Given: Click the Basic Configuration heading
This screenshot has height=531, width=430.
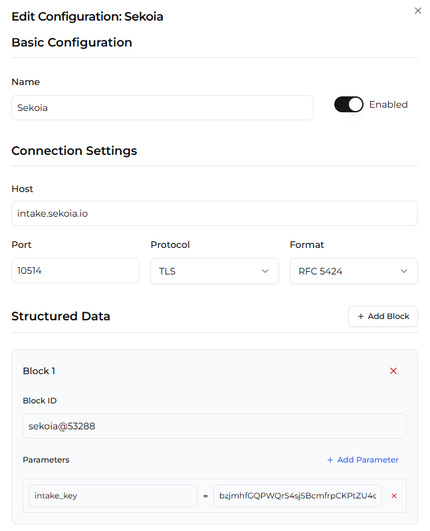Looking at the screenshot, I should [x=72, y=43].
